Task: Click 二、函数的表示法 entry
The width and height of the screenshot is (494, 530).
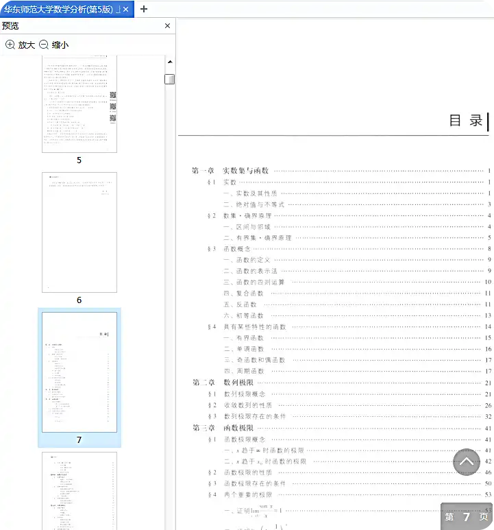Action: pos(357,271)
